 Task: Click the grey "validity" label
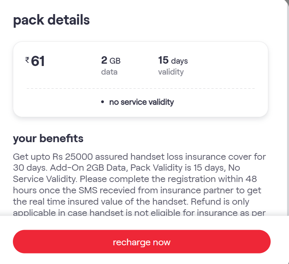point(171,72)
